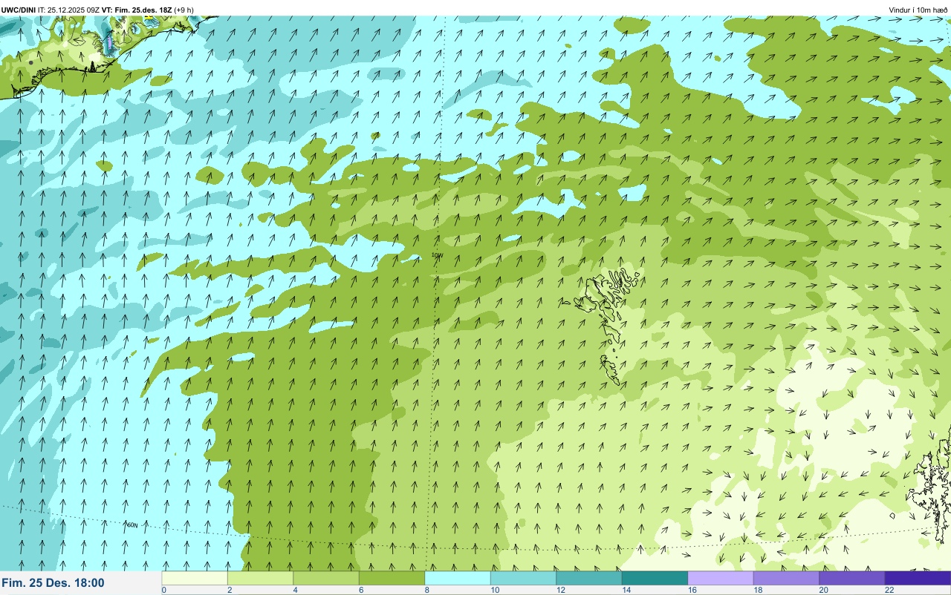Click the legend value '22'

coord(889,591)
